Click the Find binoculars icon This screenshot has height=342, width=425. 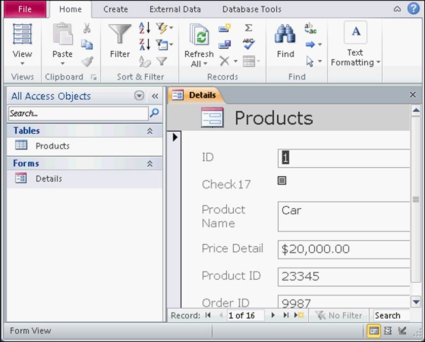coord(285,34)
